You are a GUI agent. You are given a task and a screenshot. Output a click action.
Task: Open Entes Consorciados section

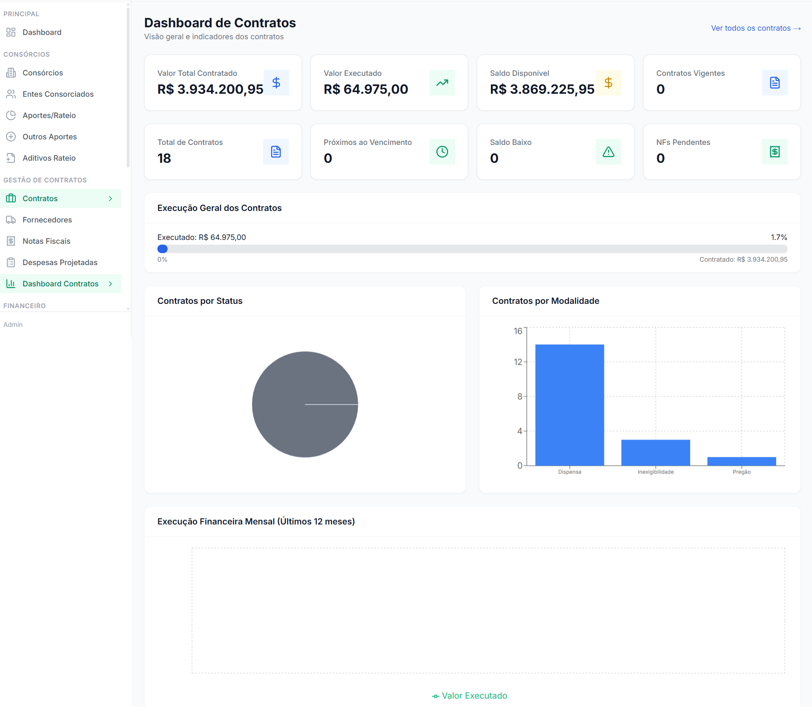tap(58, 94)
